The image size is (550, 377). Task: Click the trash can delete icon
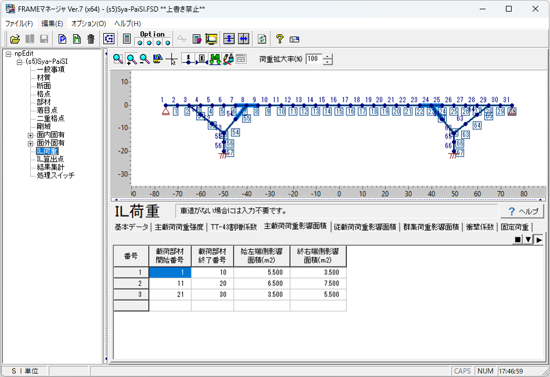pyautogui.click(x=91, y=39)
